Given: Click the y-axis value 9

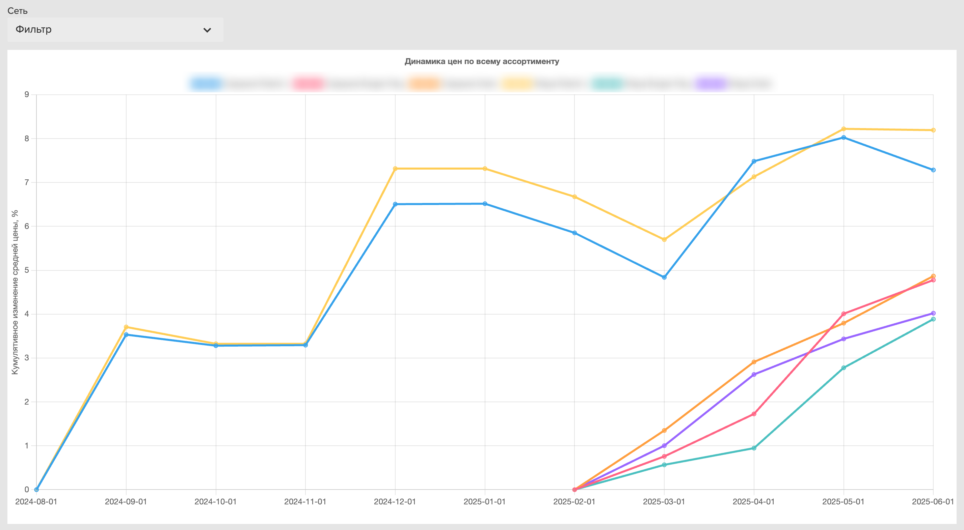Looking at the screenshot, I should tap(27, 94).
